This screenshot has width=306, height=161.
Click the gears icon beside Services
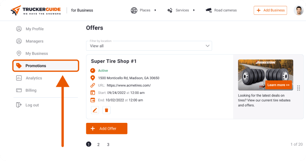click(170, 10)
